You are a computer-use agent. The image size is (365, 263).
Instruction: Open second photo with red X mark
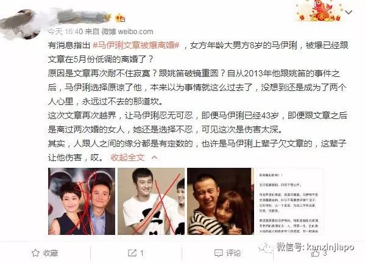pos(151,201)
